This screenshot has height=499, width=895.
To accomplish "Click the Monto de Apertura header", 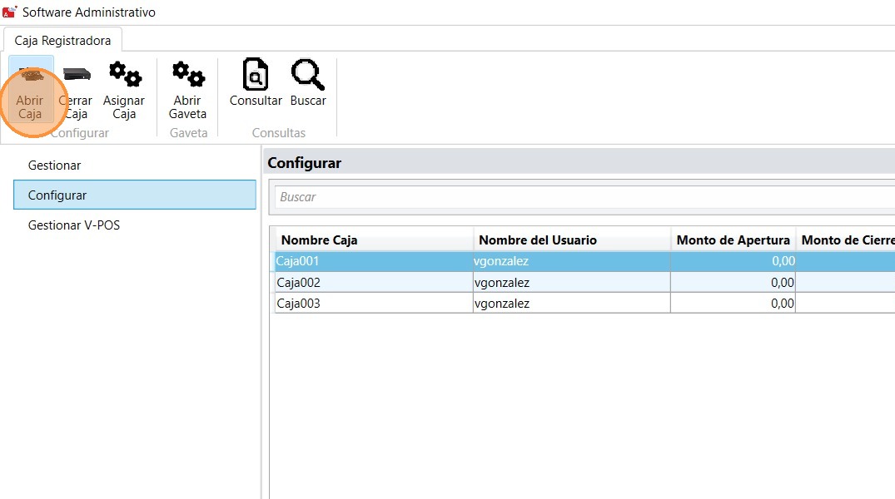I will pyautogui.click(x=733, y=240).
